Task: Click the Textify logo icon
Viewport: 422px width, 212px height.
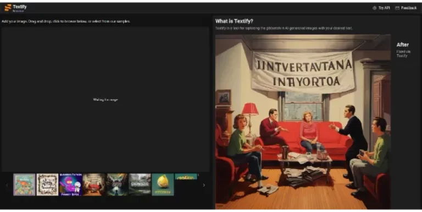Action: [8, 8]
